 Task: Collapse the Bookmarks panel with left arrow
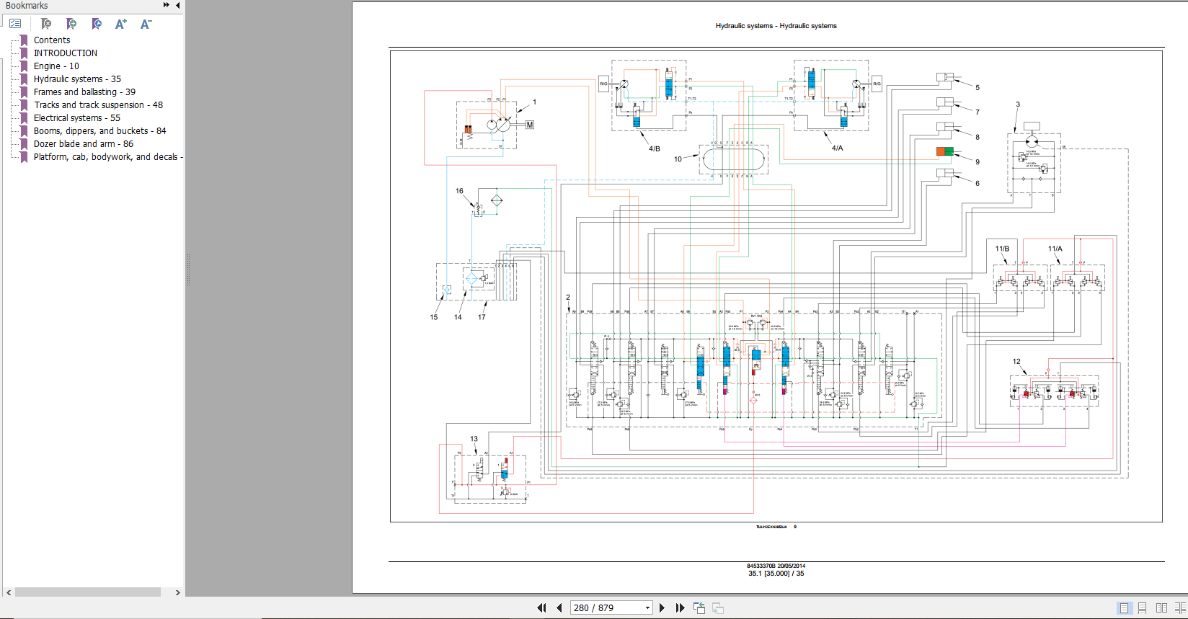point(178,5)
